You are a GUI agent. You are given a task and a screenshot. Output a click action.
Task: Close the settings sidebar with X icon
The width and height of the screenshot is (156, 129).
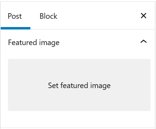click(x=144, y=16)
